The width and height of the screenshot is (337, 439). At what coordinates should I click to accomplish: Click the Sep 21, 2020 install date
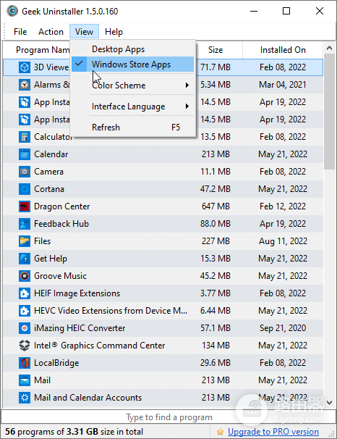283,328
